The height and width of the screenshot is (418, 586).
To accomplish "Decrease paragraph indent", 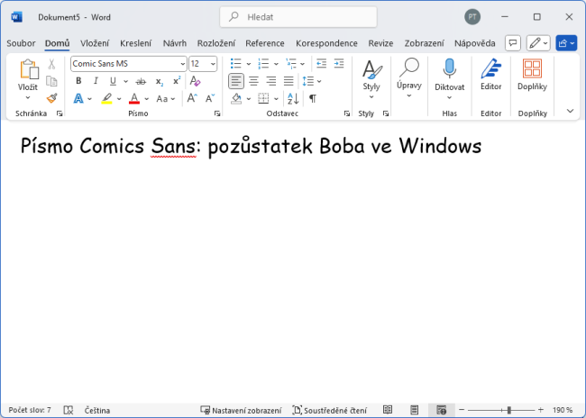I will (322, 63).
